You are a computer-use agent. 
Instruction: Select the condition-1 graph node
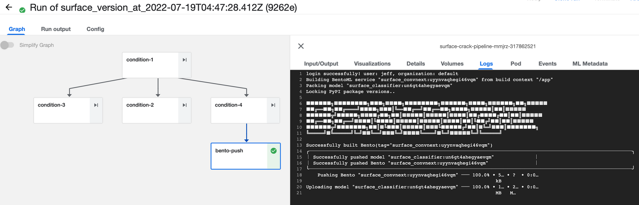tap(157, 65)
